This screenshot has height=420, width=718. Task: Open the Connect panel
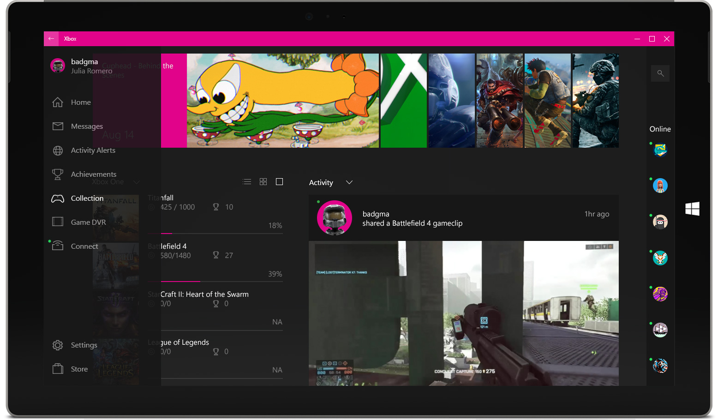pyautogui.click(x=84, y=246)
